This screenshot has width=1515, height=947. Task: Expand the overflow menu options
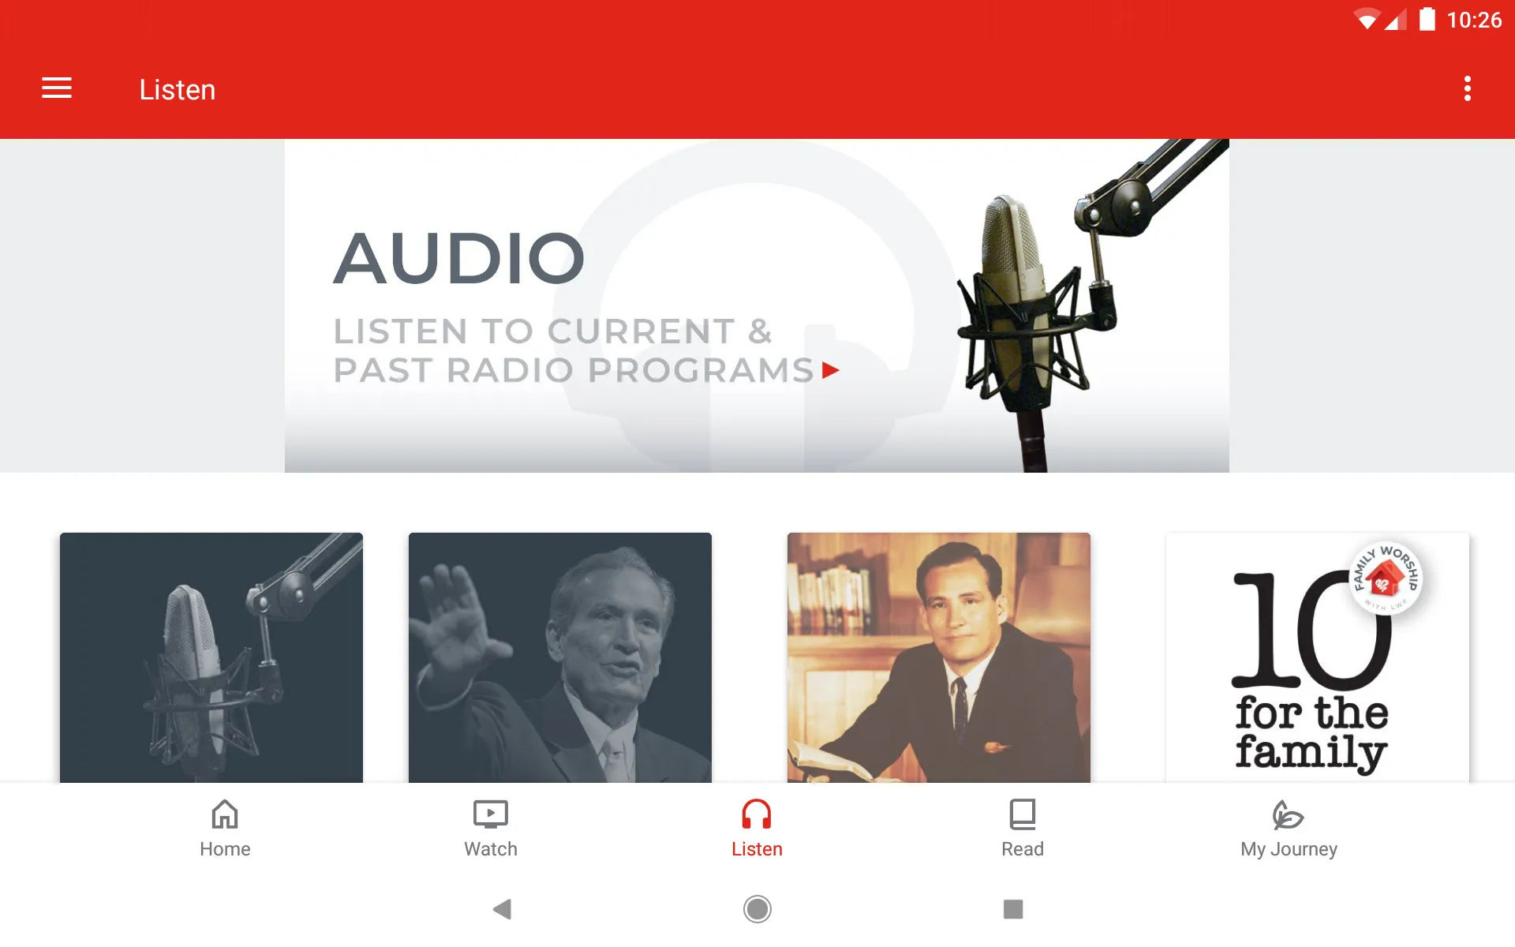point(1468,88)
